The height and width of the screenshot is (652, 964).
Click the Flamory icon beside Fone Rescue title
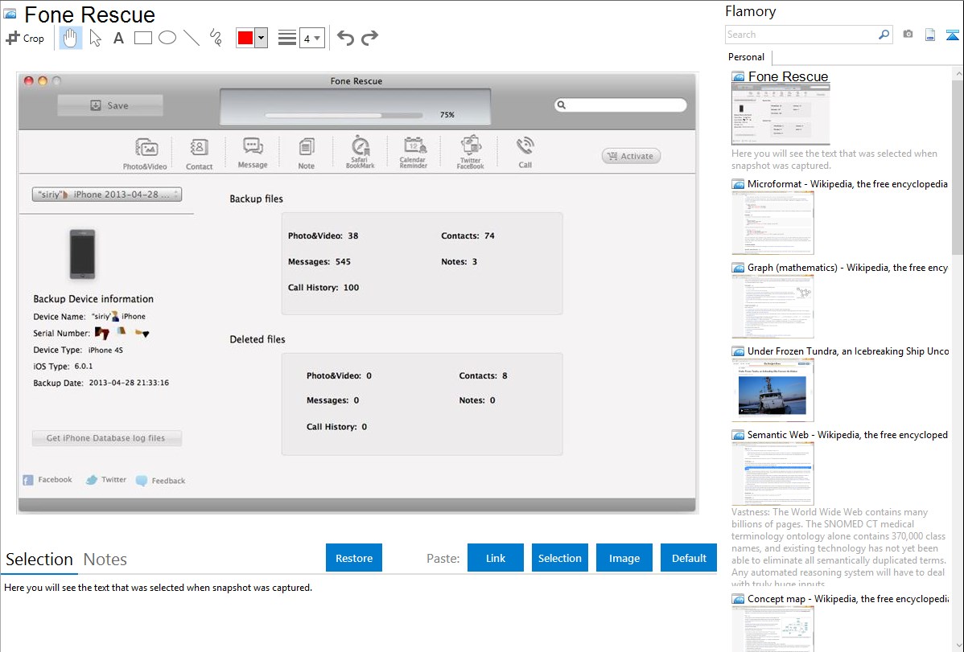10,14
